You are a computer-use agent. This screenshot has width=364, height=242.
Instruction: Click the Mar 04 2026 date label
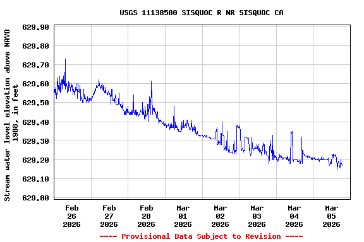click(x=294, y=216)
